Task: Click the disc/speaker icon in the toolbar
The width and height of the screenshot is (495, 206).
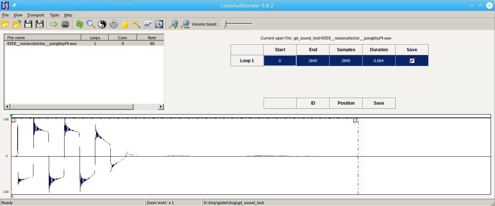Action: pos(159,25)
